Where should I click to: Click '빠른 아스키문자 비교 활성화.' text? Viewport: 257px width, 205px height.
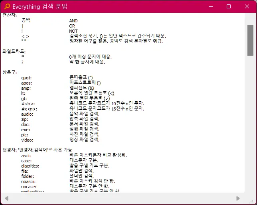98,155
